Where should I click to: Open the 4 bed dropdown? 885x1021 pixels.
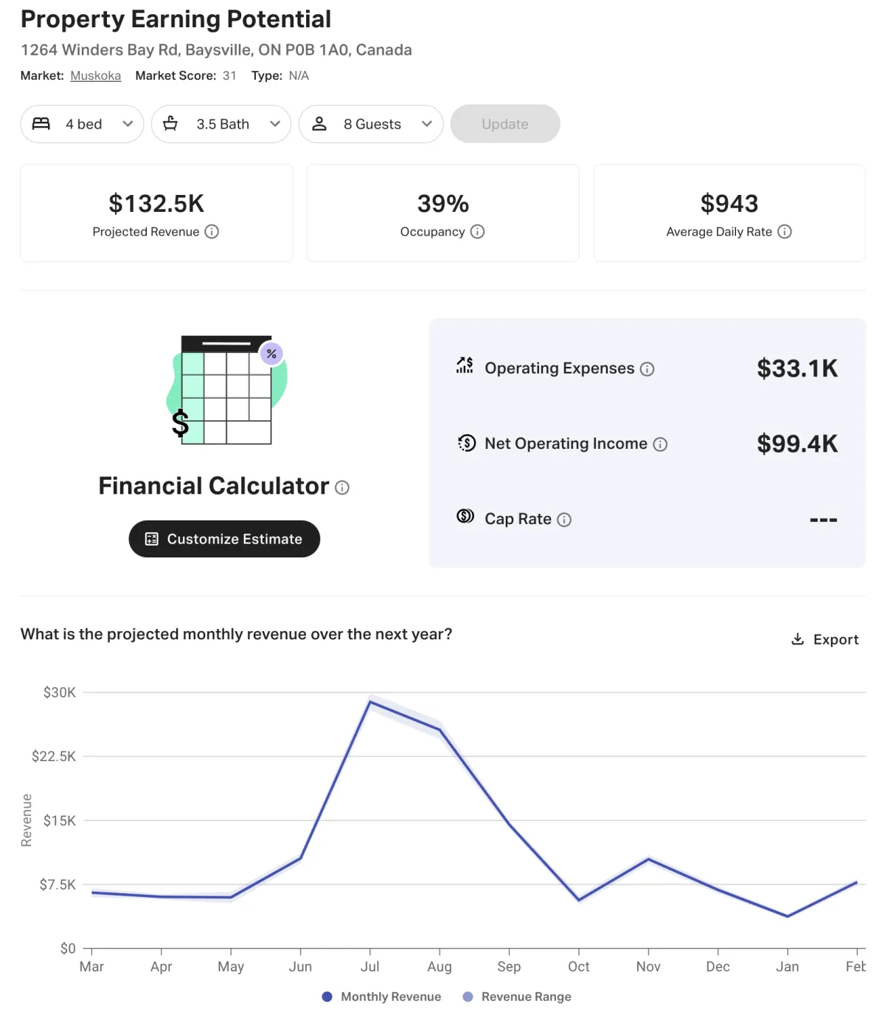[82, 124]
